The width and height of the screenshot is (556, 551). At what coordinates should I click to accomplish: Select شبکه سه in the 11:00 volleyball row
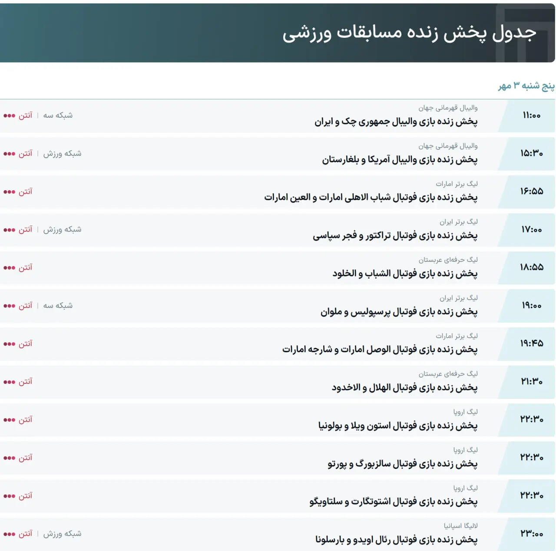pos(58,115)
